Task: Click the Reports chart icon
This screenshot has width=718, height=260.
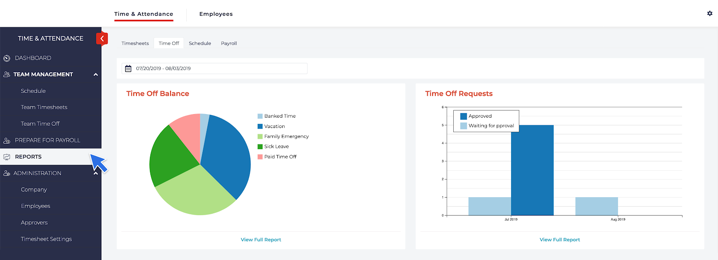Action: pos(7,157)
